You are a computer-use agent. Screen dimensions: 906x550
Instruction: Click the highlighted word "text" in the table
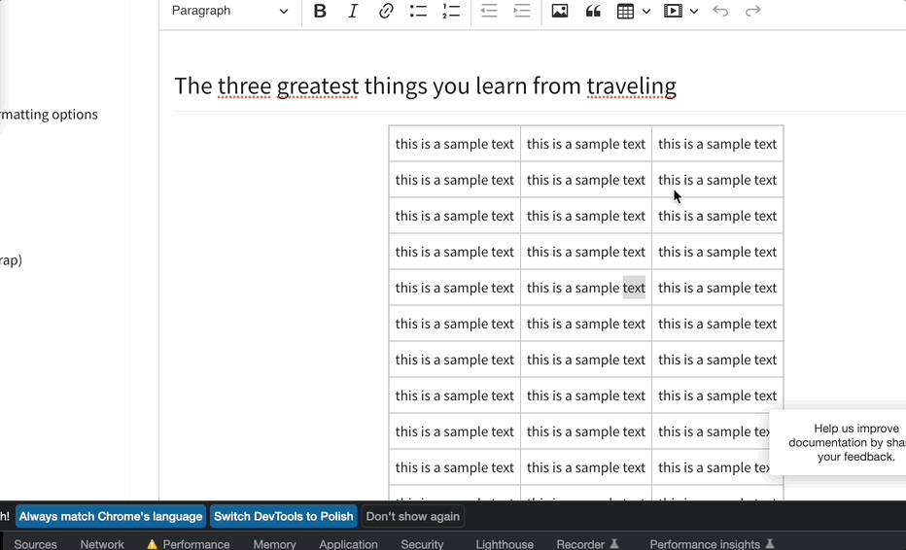point(633,288)
